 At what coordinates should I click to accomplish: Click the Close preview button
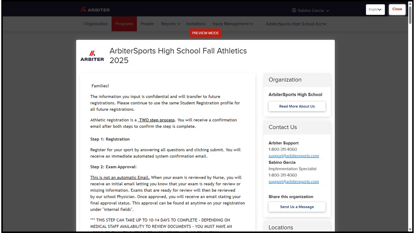click(397, 9)
